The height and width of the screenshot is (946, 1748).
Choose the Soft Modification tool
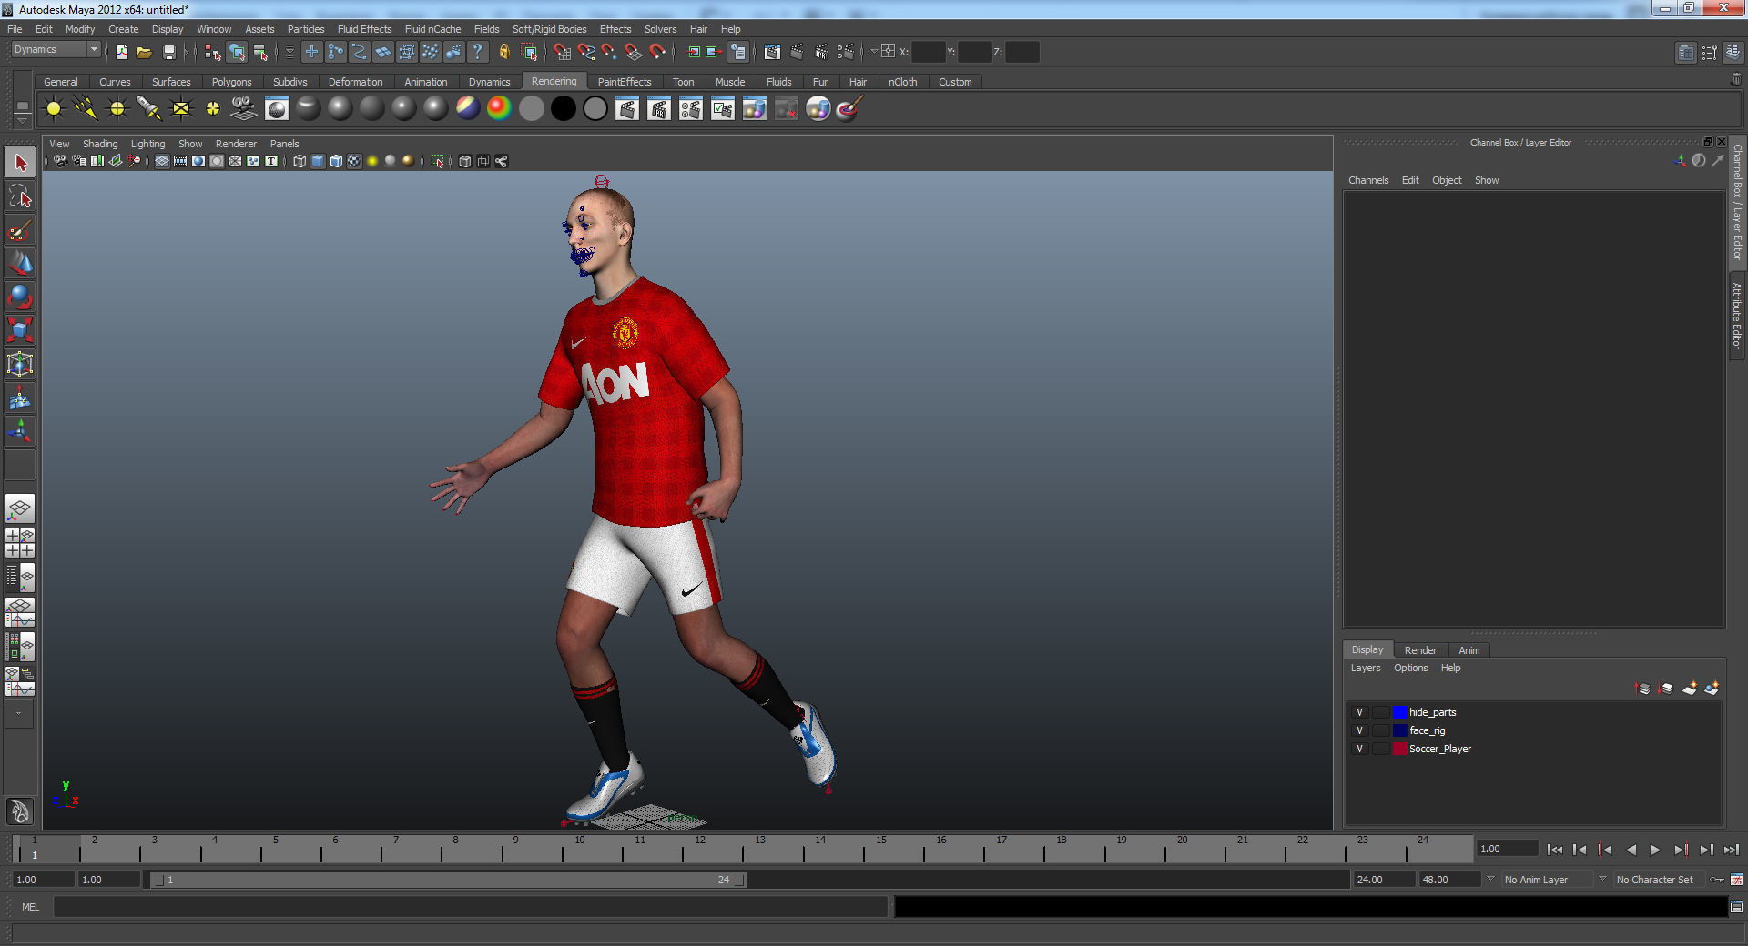click(20, 398)
